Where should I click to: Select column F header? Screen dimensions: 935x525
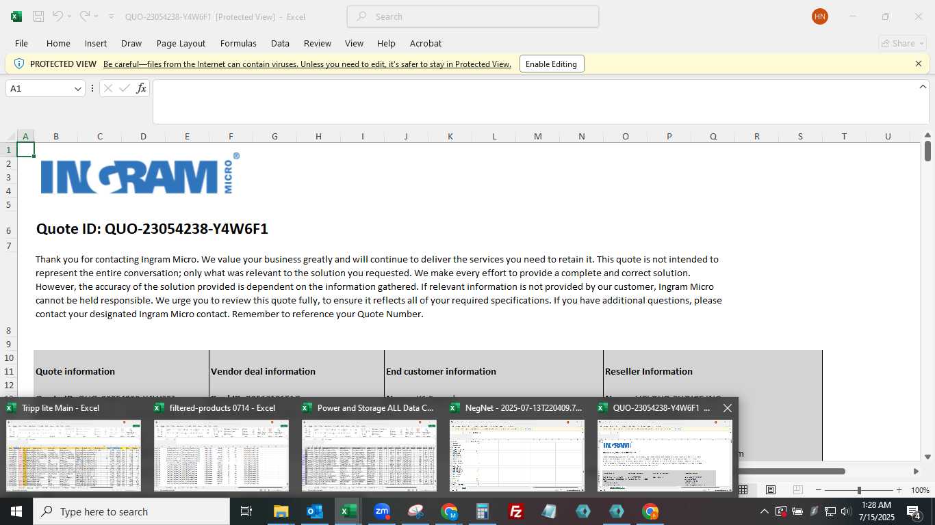tap(231, 136)
